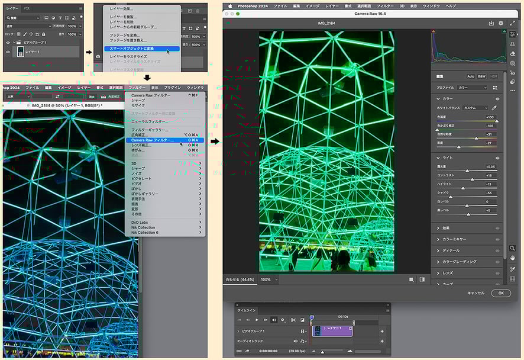Select the Red Eye removal tool
Viewport: 524px width, 360px height.
(x=512, y=73)
